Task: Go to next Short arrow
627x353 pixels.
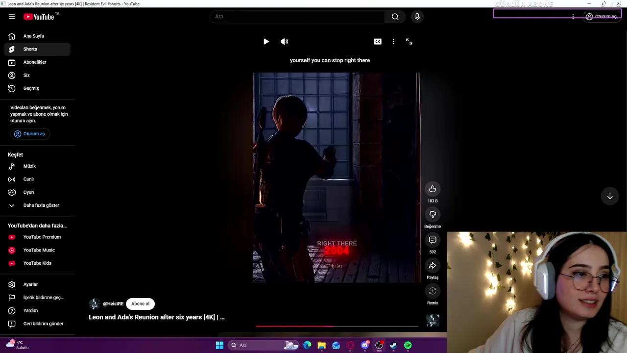Action: [x=610, y=196]
